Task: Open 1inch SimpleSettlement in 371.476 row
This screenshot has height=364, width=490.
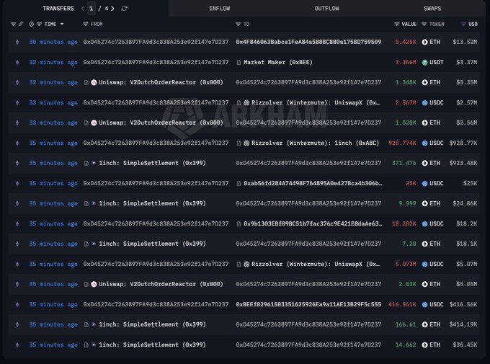Action: 152,163
